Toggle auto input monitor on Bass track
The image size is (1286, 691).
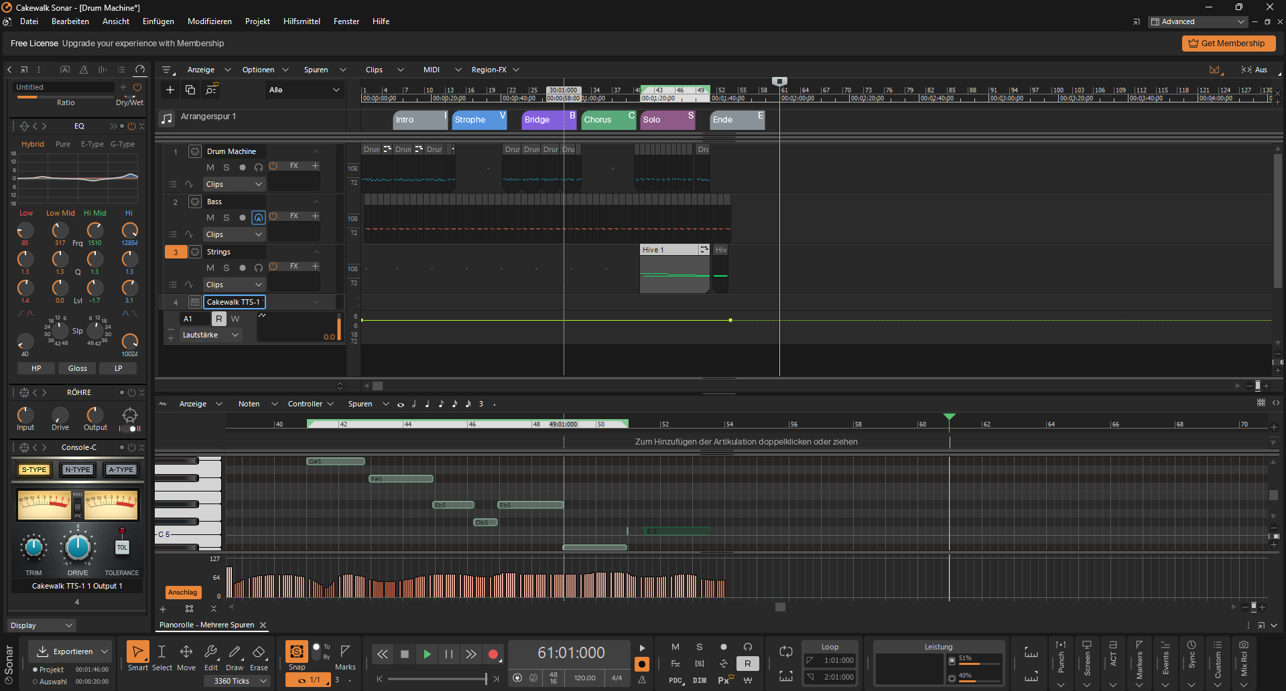[259, 218]
